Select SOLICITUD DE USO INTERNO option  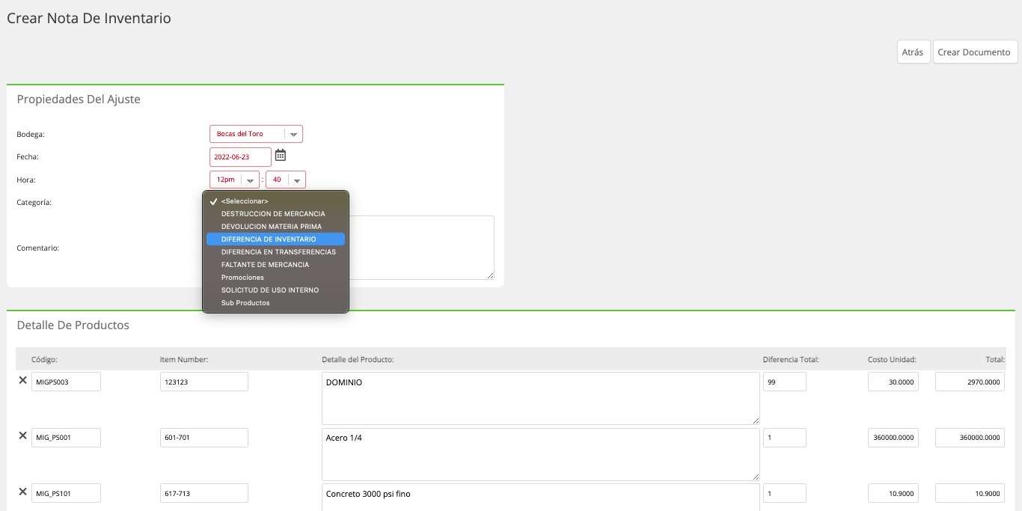click(275, 290)
